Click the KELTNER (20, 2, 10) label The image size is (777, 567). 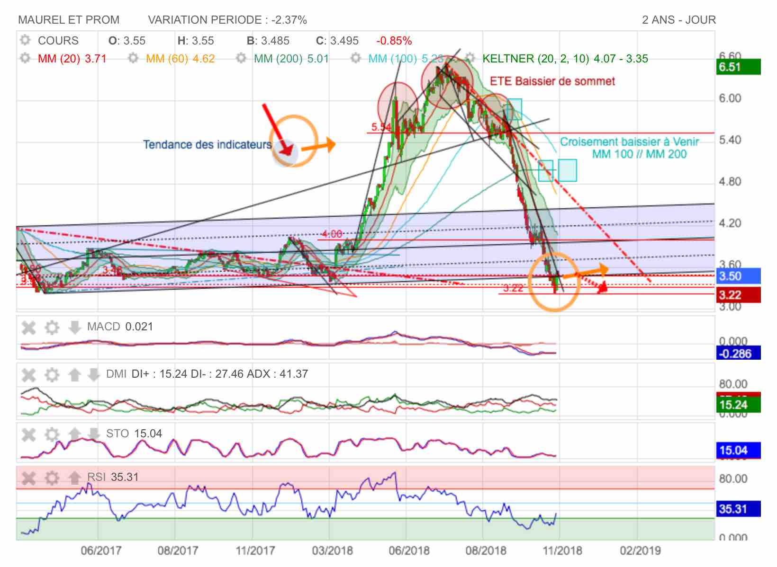tap(565, 59)
